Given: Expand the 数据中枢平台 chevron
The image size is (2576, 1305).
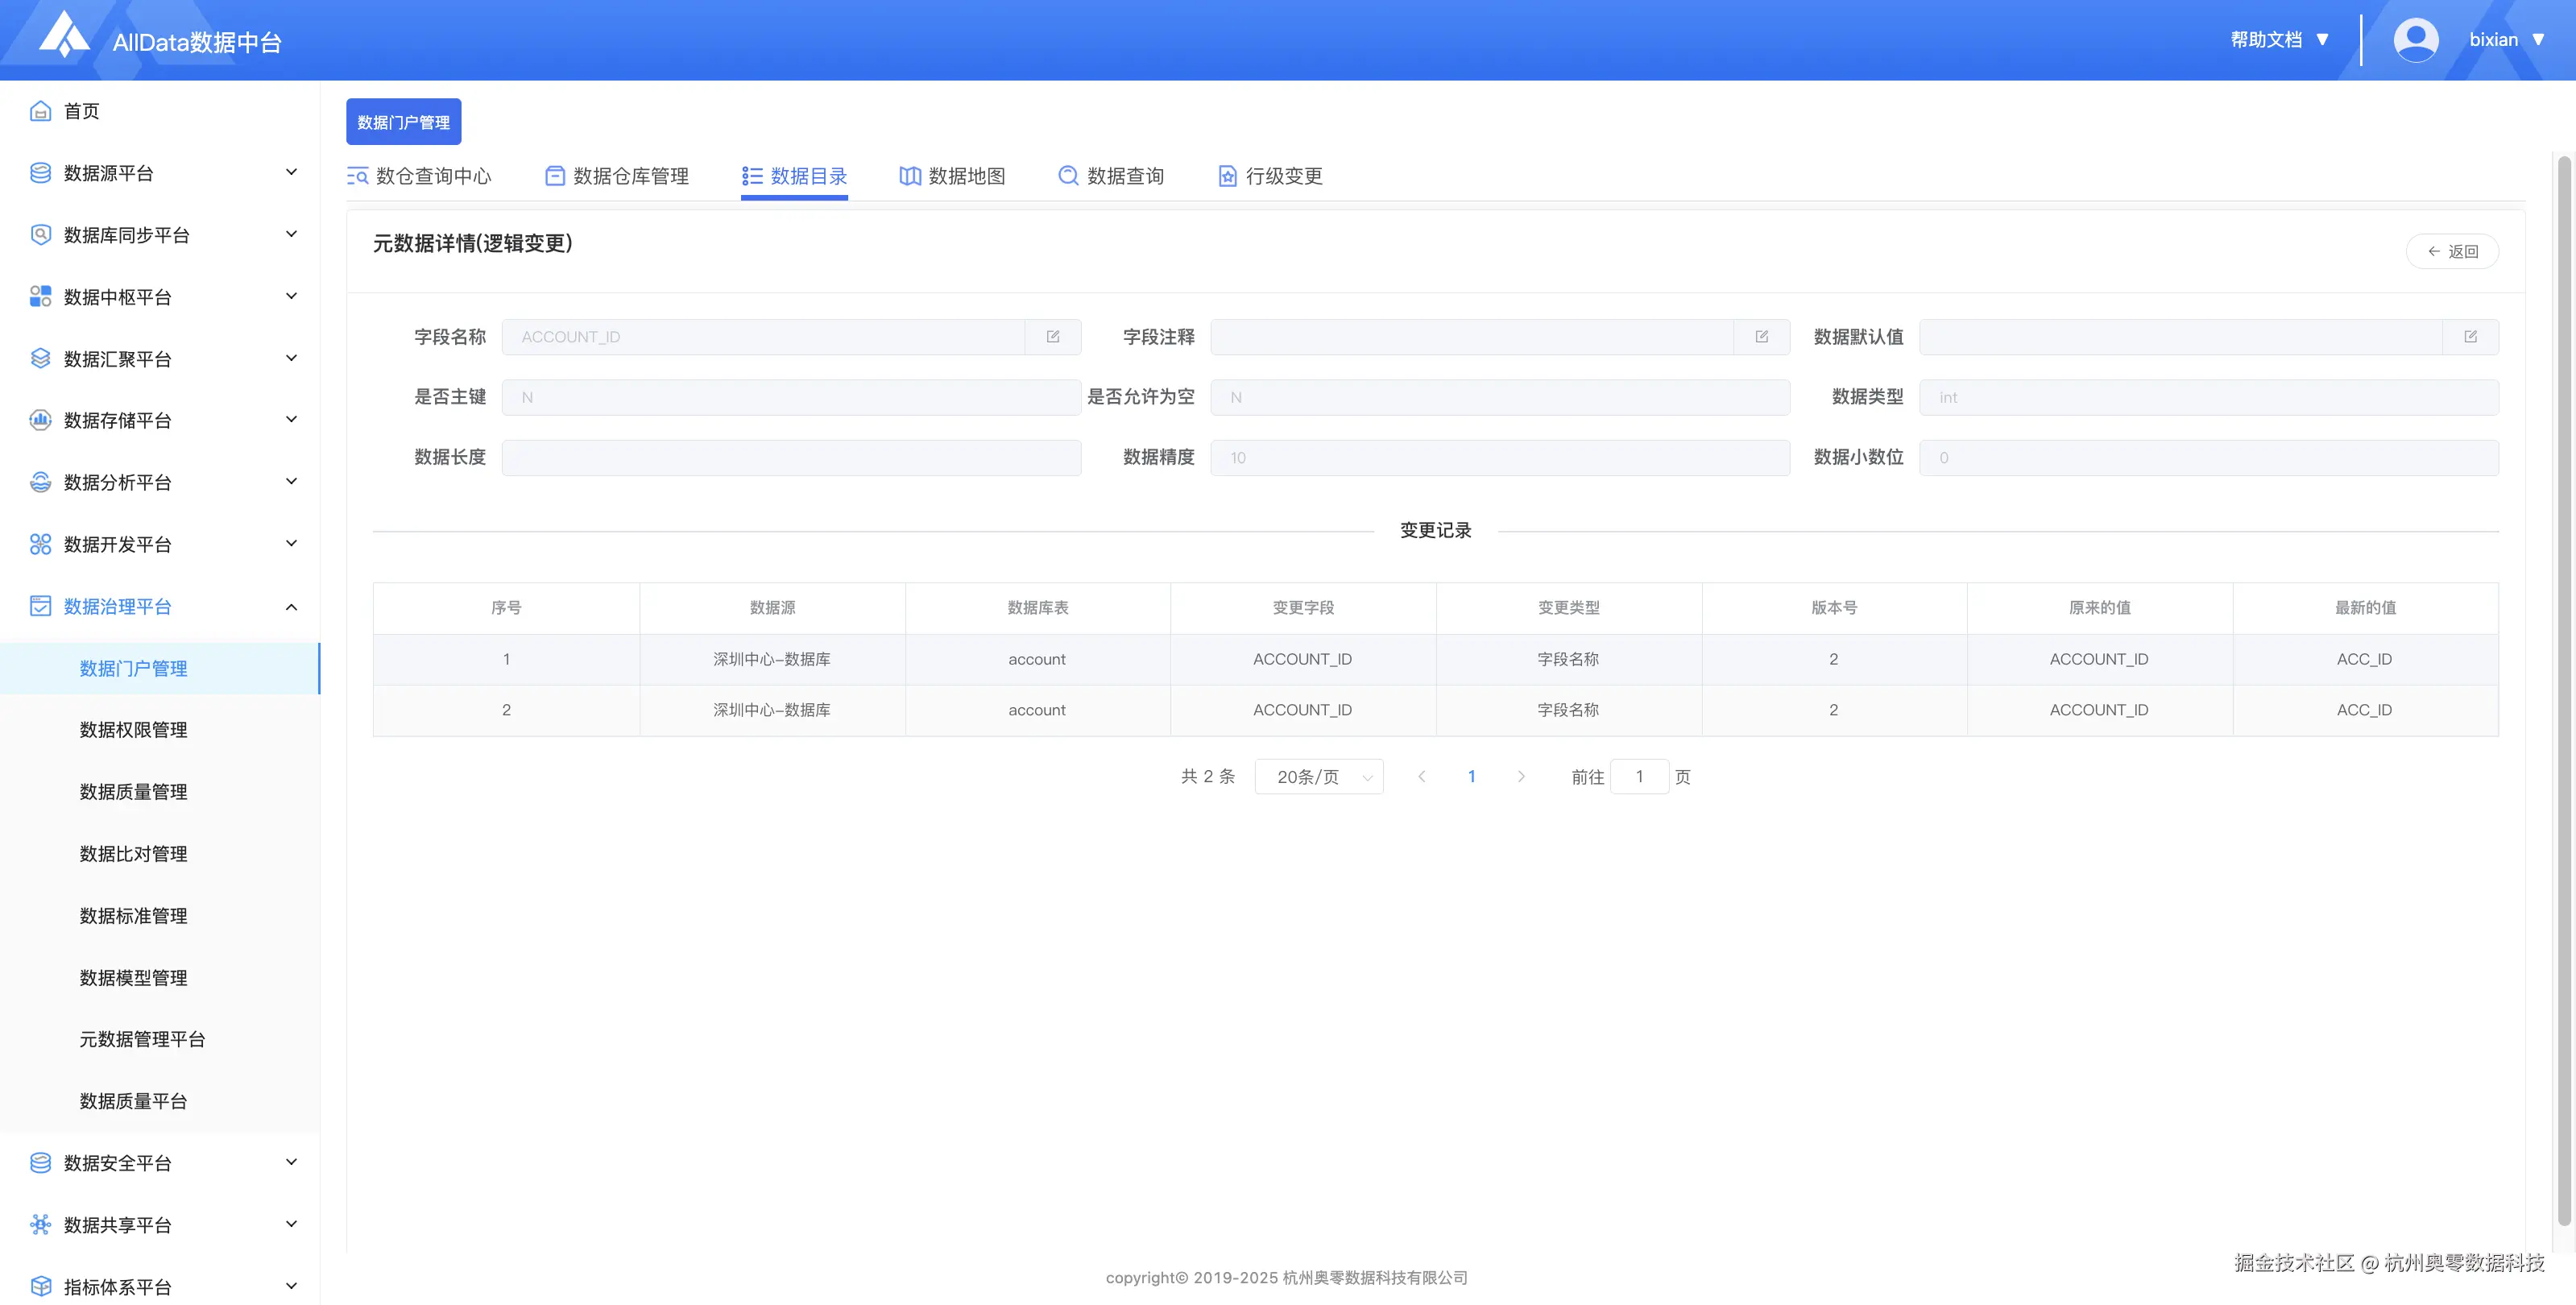Looking at the screenshot, I should (x=292, y=297).
